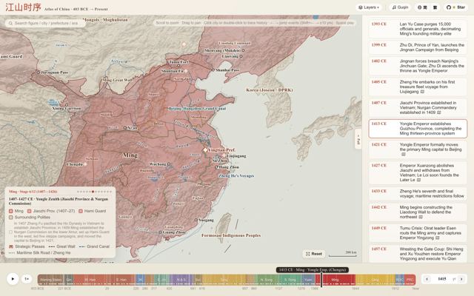Collapse side panel with Fold tab

tap(358, 139)
